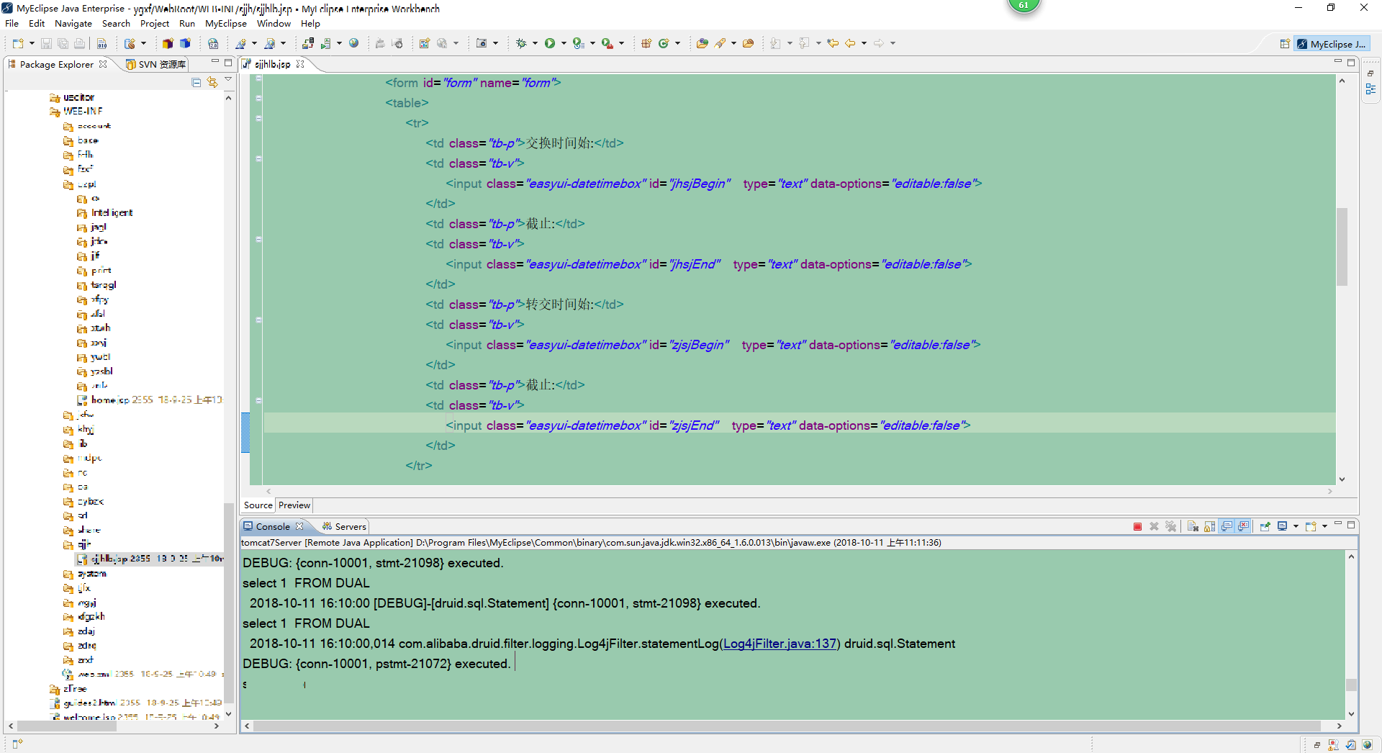
Task: Toggle Show Console on standard output
Action: tap(1227, 526)
